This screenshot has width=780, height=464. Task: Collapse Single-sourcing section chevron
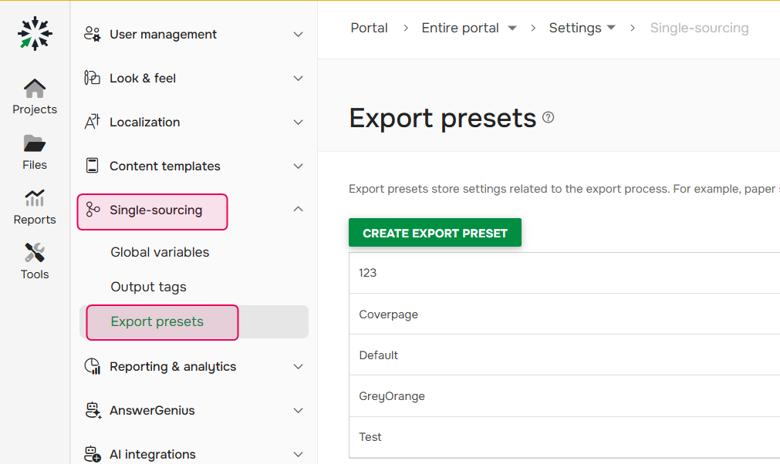click(x=298, y=209)
